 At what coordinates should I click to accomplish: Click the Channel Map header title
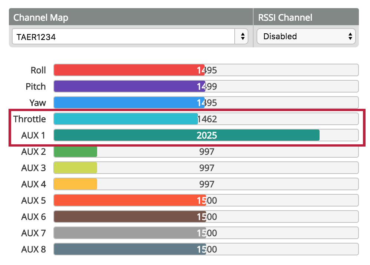pyautogui.click(x=41, y=17)
